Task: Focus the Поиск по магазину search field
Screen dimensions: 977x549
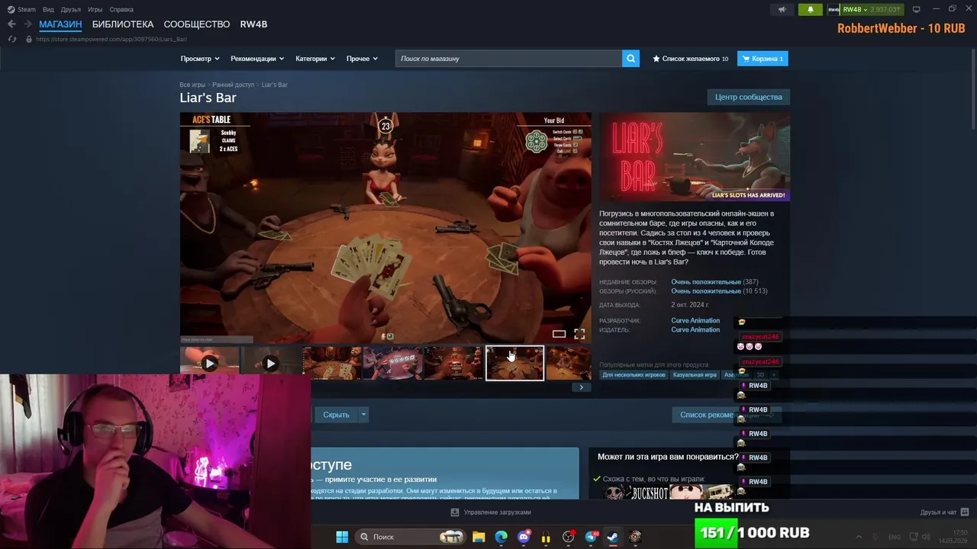Action: [508, 59]
